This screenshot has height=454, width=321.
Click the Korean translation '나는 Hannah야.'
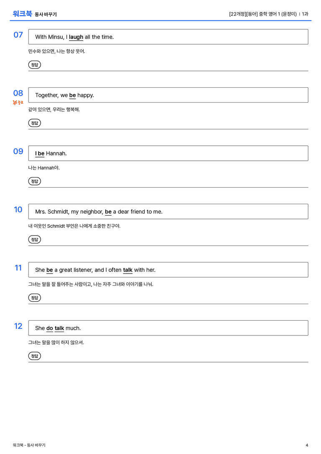click(x=44, y=167)
